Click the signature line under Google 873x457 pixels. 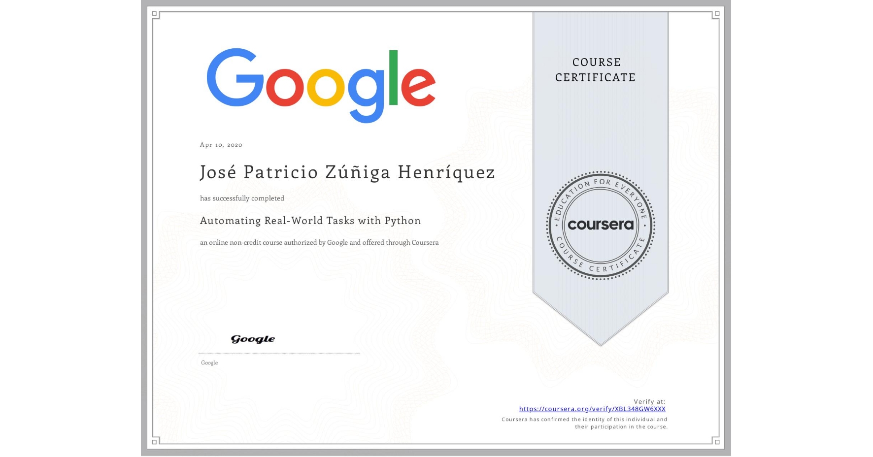point(278,352)
